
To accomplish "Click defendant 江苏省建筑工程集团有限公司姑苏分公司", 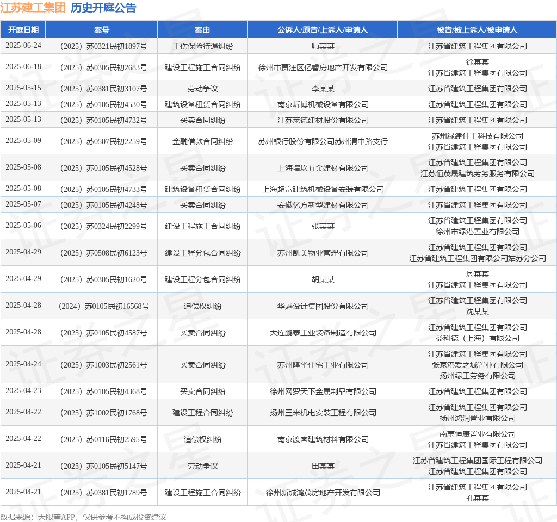I will 478,258.
